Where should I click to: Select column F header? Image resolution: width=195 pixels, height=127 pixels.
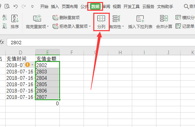tap(71, 52)
